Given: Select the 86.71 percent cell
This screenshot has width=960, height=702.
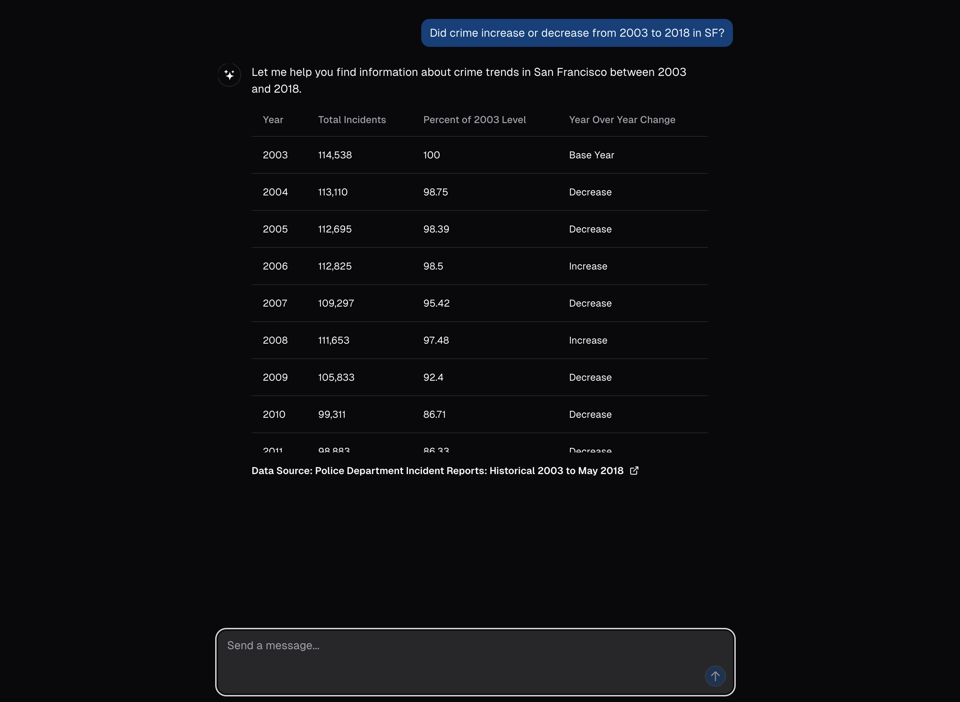Looking at the screenshot, I should coord(435,414).
